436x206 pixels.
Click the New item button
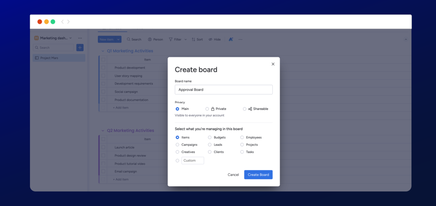[107, 39]
